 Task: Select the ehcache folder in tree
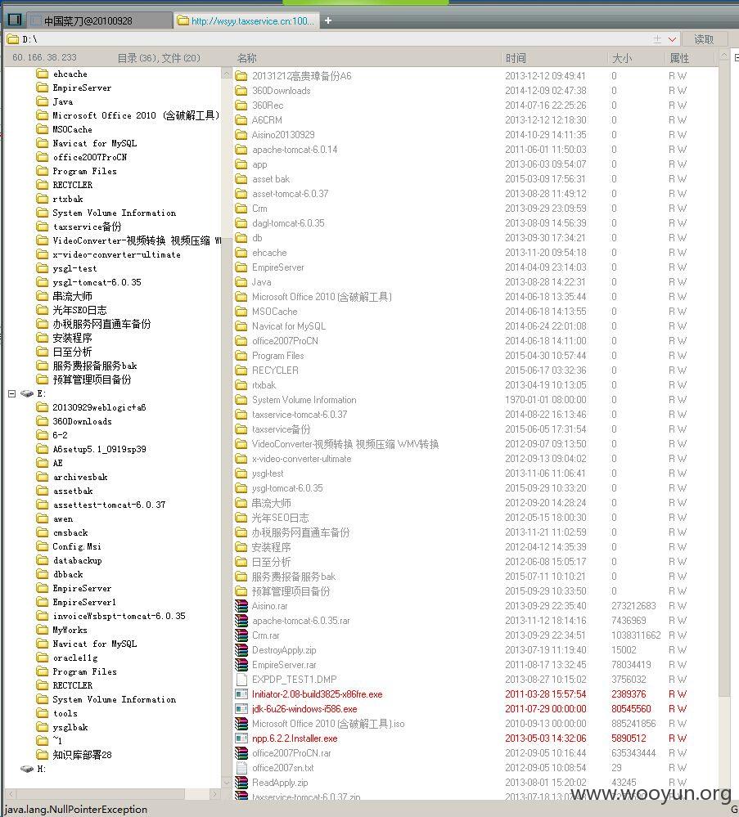pyautogui.click(x=70, y=74)
